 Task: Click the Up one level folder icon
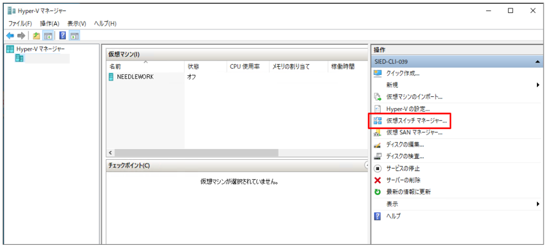(x=36, y=36)
